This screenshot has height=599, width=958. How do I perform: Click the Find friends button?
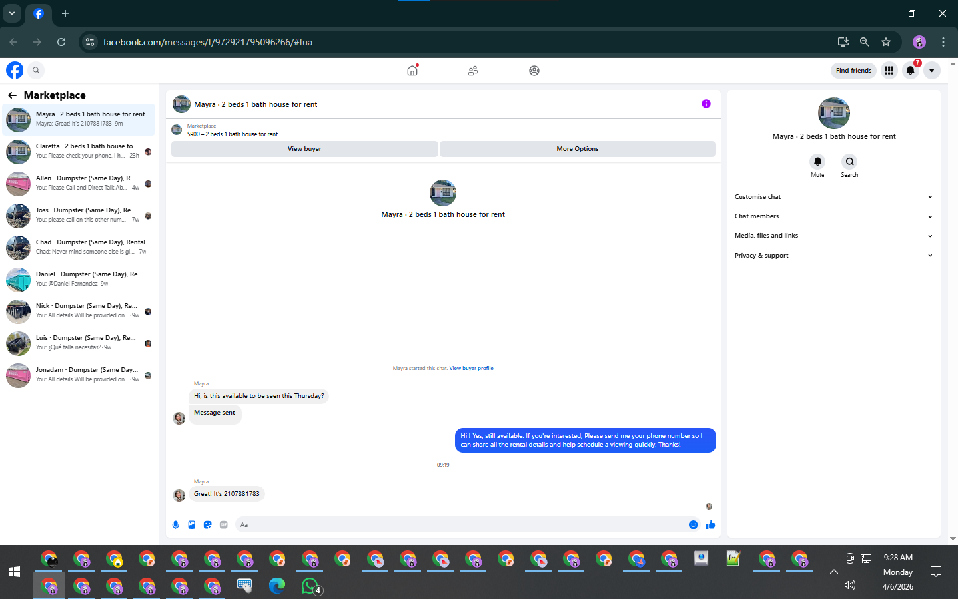click(x=853, y=70)
